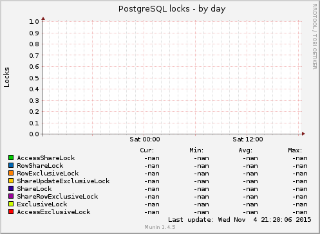Image resolution: width=320 pixels, height=234 pixels.
Task: Select the ExclusiveLock legend label
Action: 42,204
